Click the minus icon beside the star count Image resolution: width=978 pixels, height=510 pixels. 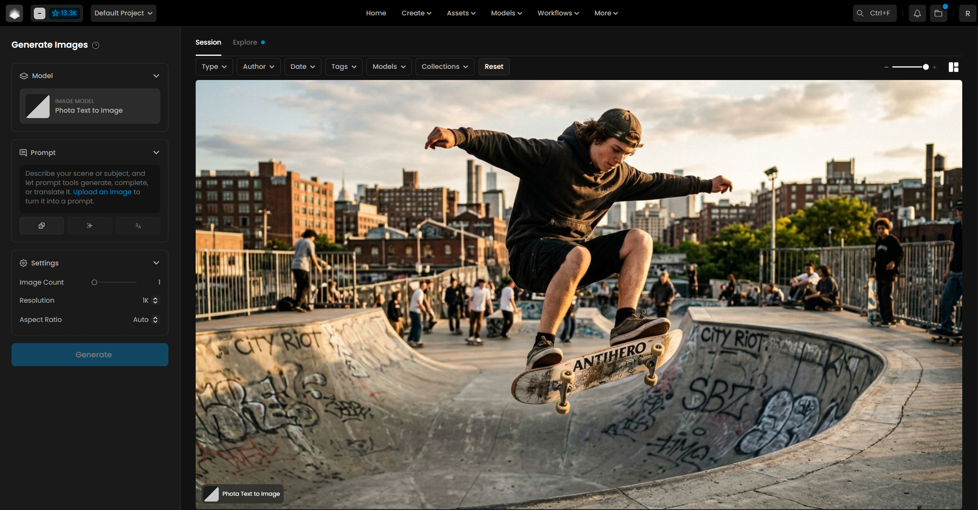click(x=39, y=13)
